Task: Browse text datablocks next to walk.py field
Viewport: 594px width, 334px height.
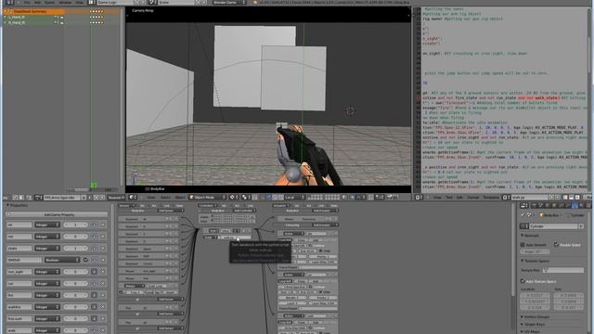Action: coord(506,198)
